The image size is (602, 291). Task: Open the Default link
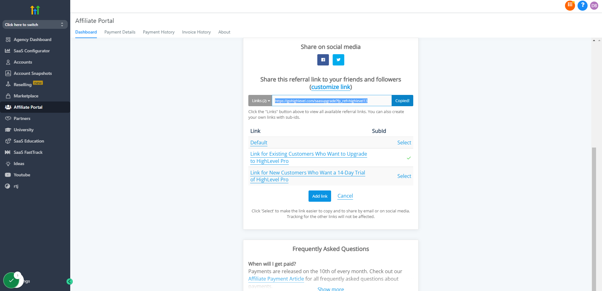(259, 143)
